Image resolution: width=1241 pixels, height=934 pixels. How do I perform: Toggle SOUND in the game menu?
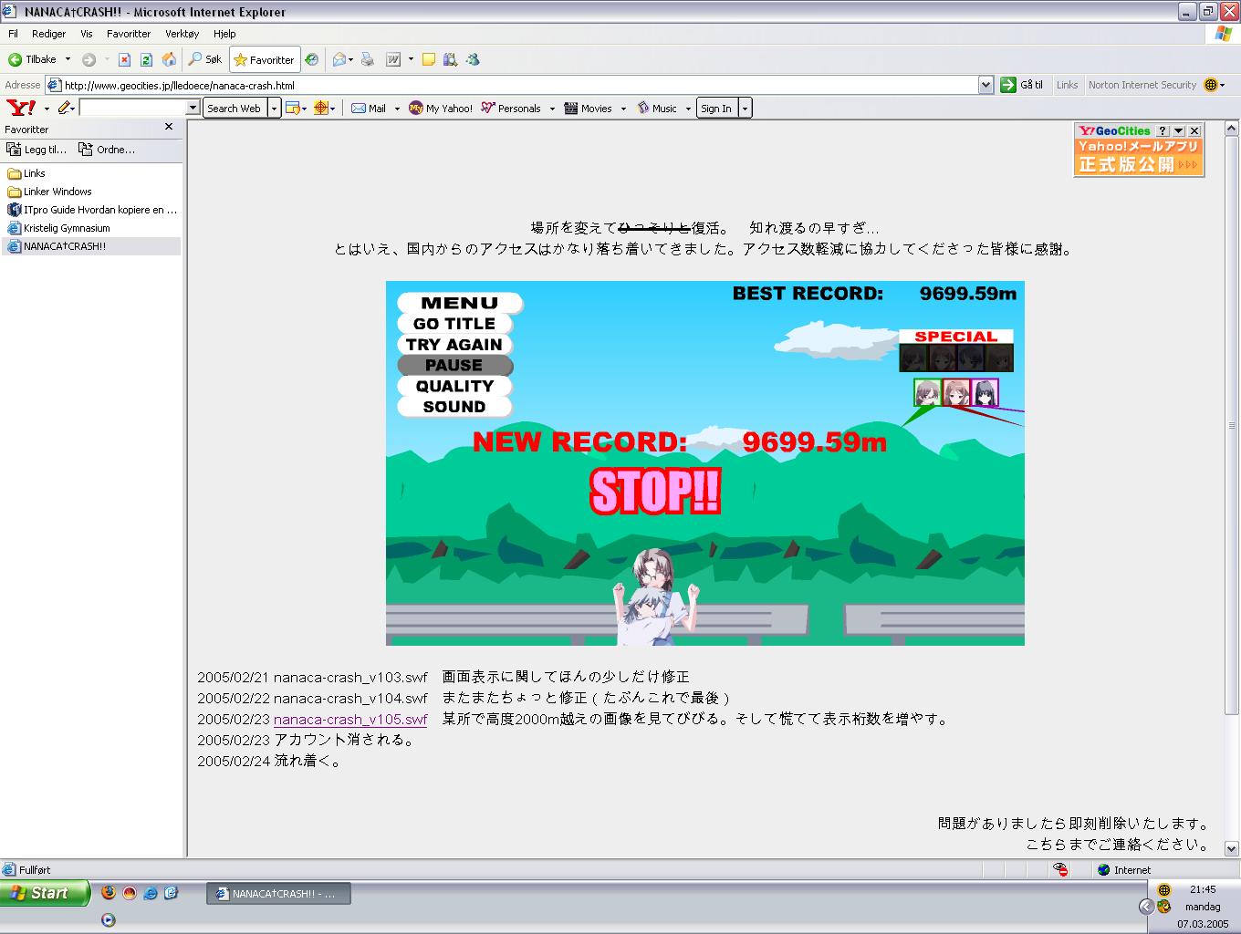coord(454,407)
